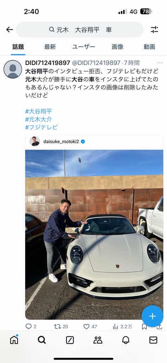Share the tweet via share icon
Screen dimensions: 167x363
[x=159, y=326]
